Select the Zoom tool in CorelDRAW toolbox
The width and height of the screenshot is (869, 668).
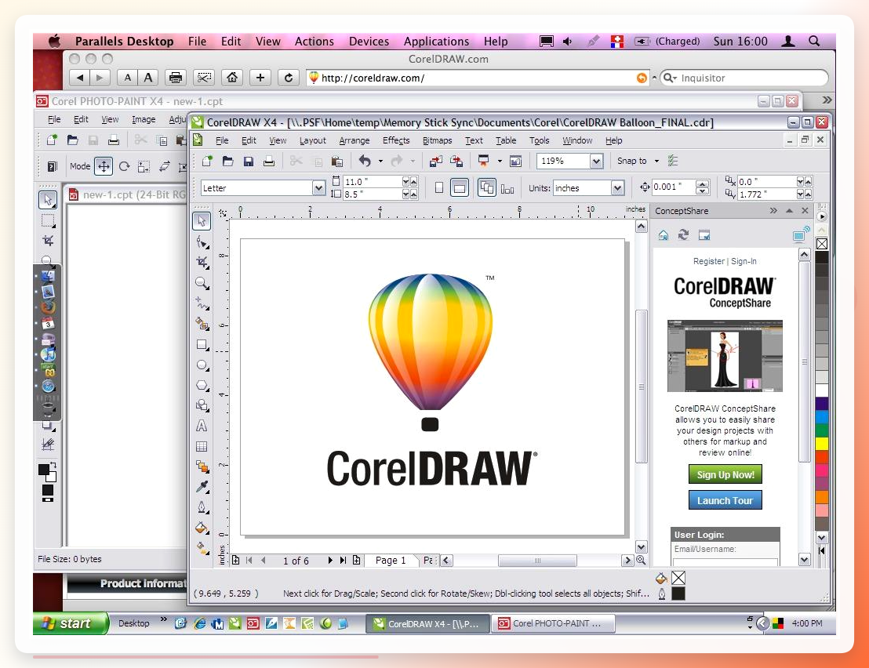point(202,283)
